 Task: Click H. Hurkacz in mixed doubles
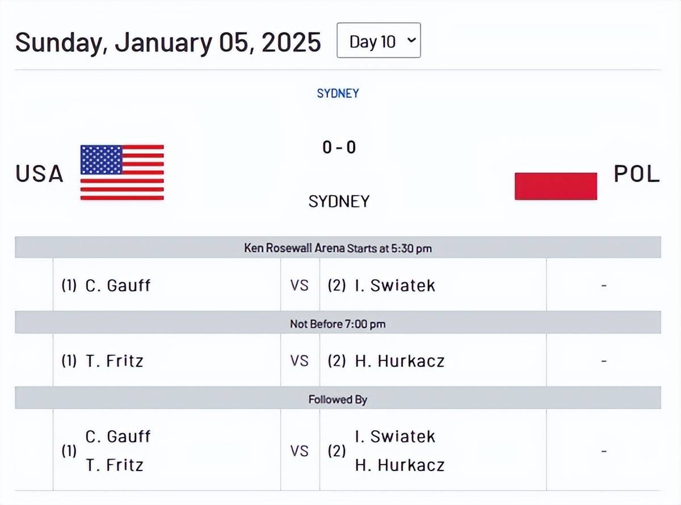pos(400,465)
